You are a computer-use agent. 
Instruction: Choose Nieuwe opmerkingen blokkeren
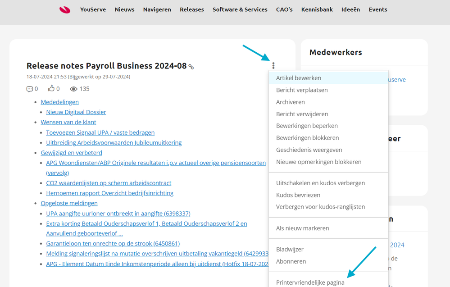(328, 162)
